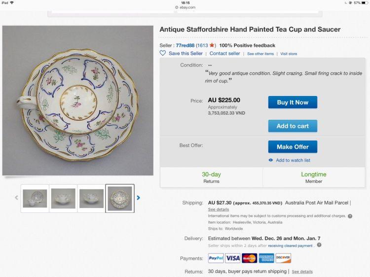
Task: Tap the ebay.com address bar
Action: [x=185, y=7]
